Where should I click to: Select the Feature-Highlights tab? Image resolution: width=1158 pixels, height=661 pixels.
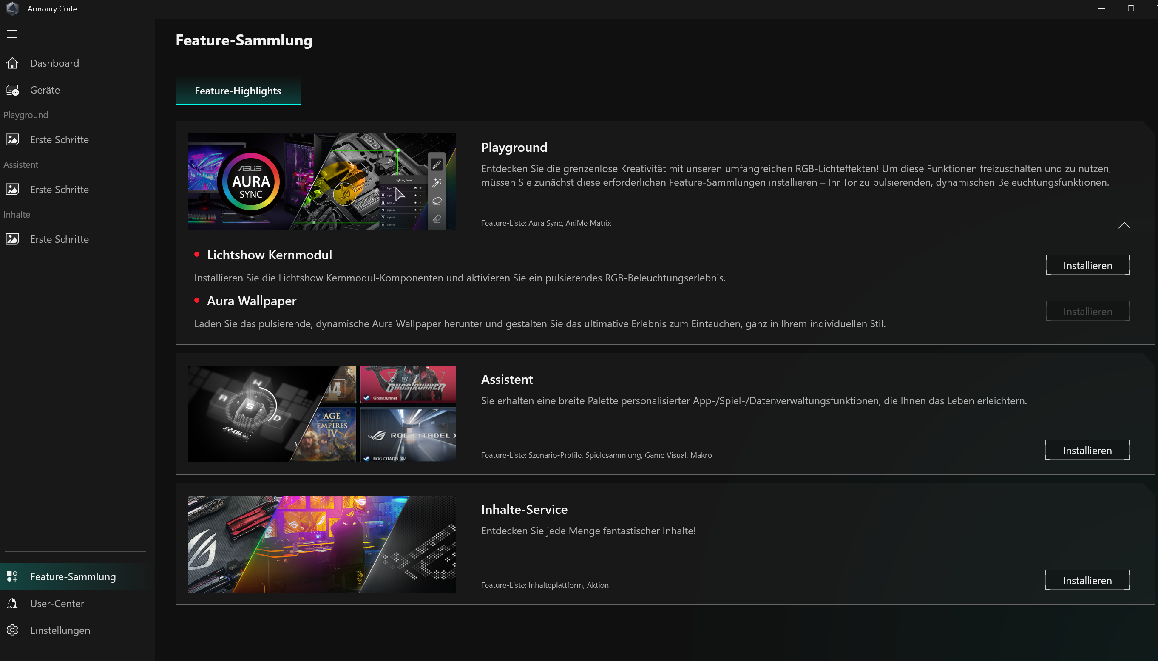[x=238, y=91]
